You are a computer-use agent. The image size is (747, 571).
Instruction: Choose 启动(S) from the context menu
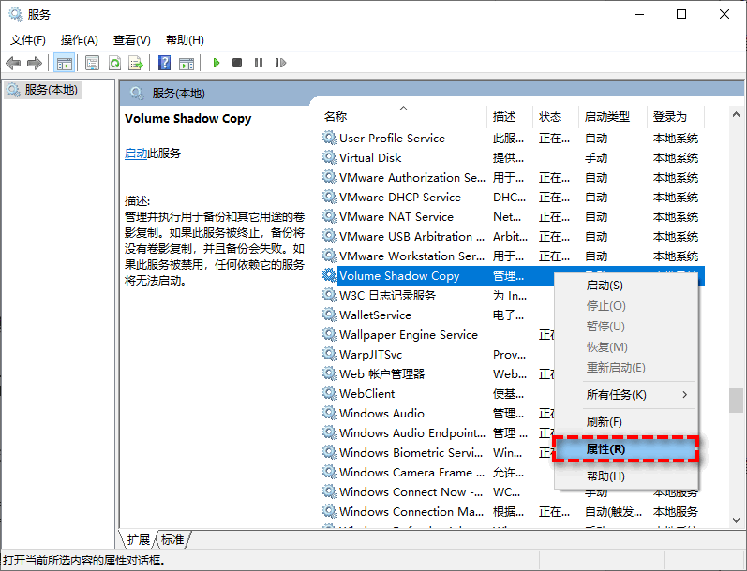[605, 285]
